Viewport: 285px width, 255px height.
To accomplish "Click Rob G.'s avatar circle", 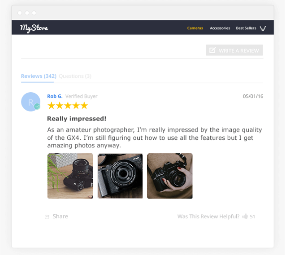I will point(31,102).
